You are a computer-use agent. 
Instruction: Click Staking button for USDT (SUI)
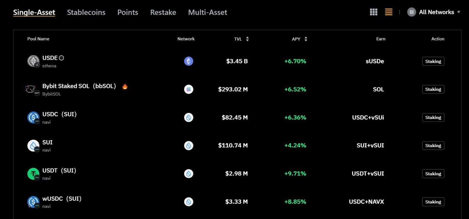(x=433, y=174)
